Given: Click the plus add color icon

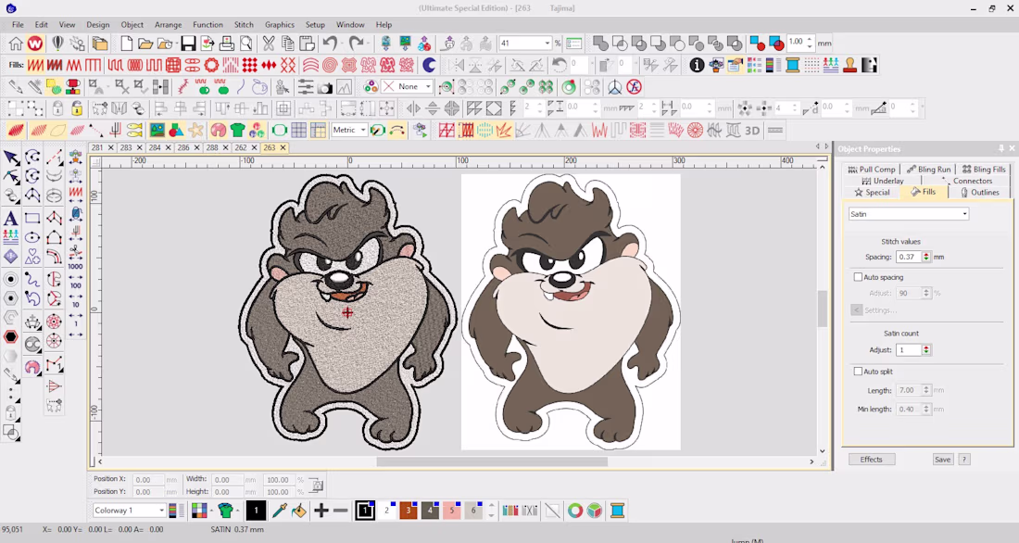Looking at the screenshot, I should (x=321, y=511).
